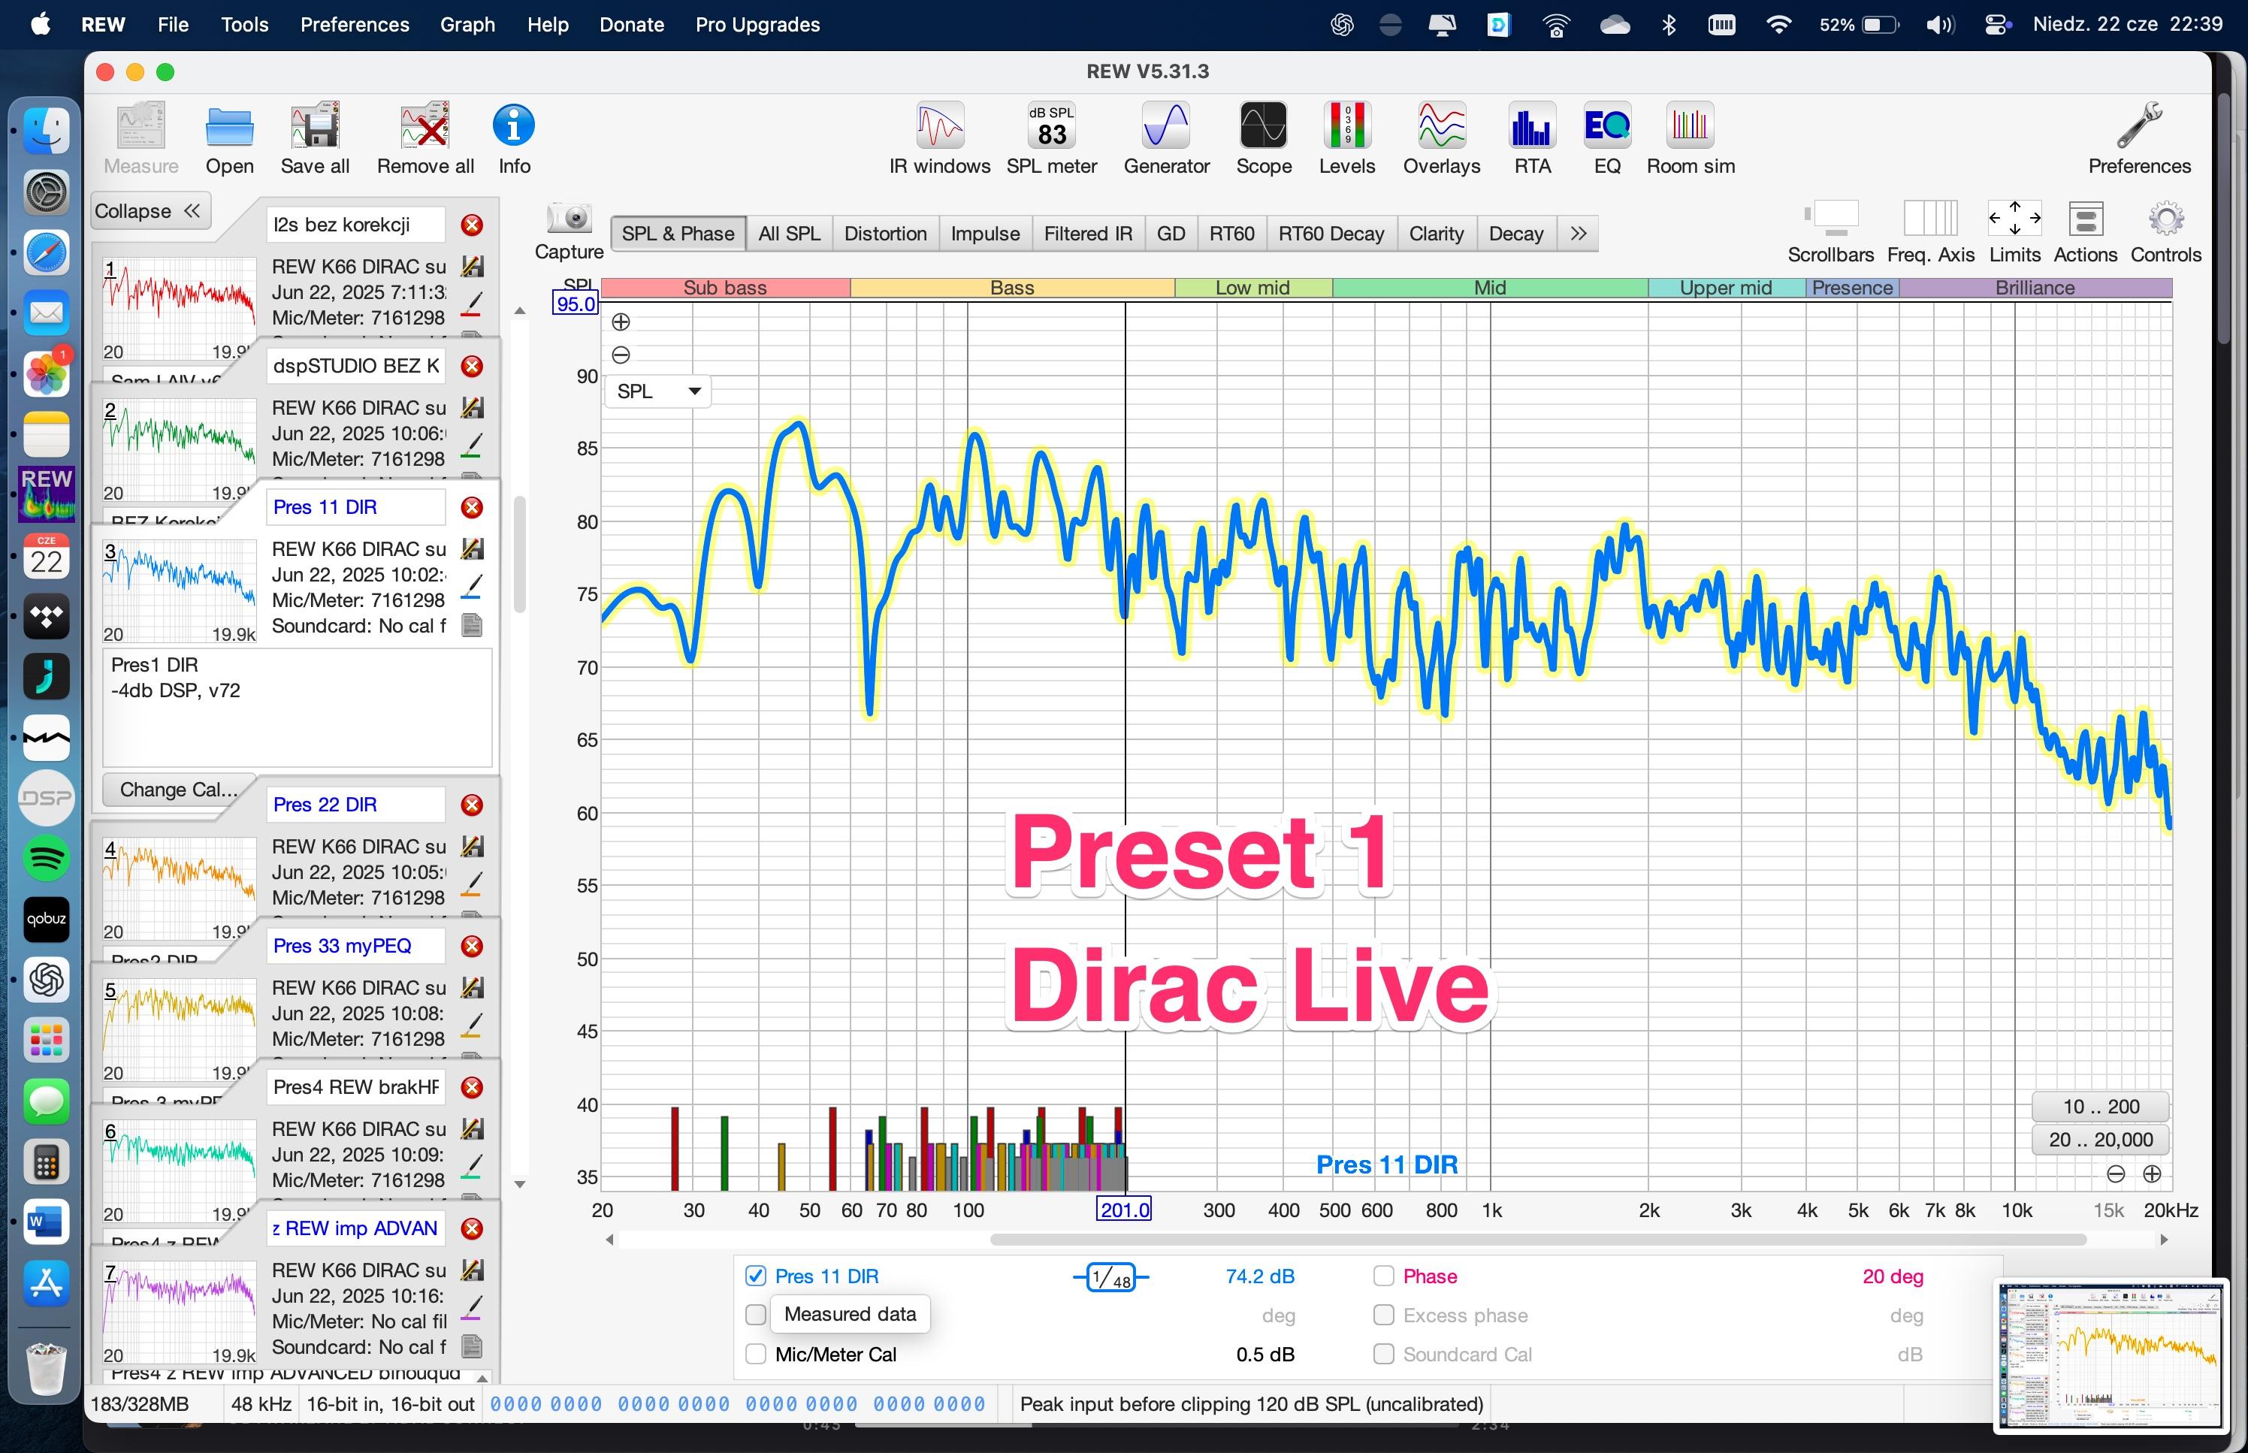
Task: Open the Tools menu
Action: coord(244,25)
